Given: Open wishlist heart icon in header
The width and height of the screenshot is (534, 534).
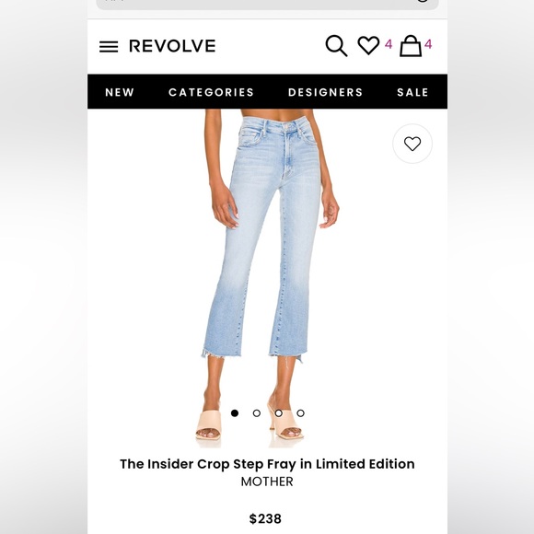Looking at the screenshot, I should coord(368,45).
